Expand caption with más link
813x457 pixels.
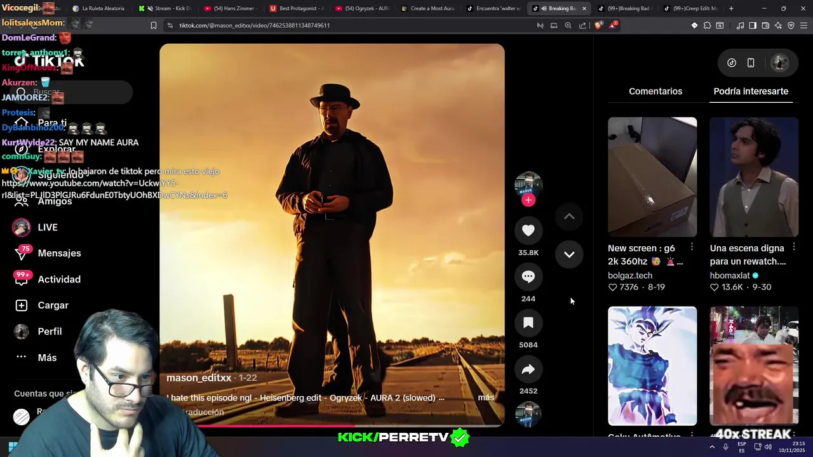tap(486, 397)
